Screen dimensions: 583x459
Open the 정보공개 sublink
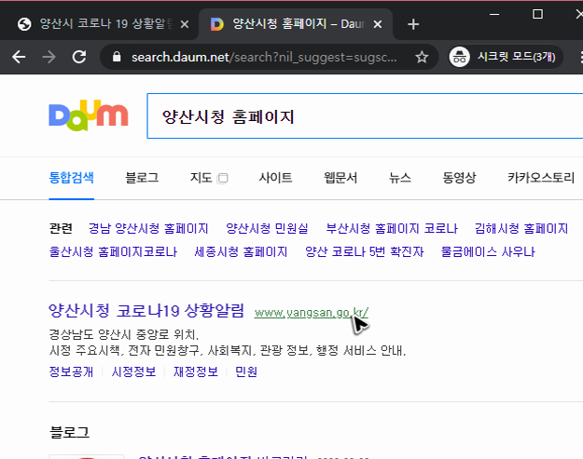click(71, 371)
